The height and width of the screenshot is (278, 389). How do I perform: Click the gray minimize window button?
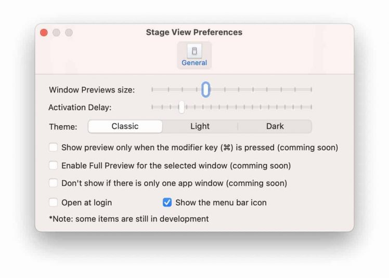point(56,33)
